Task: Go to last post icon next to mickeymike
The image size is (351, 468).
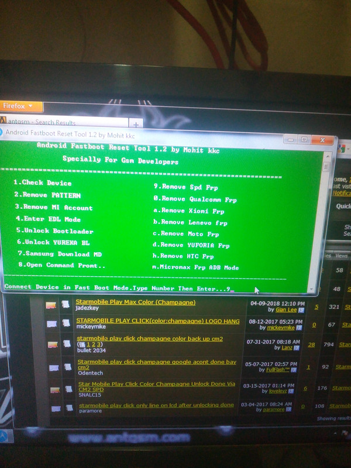Action: [299, 328]
